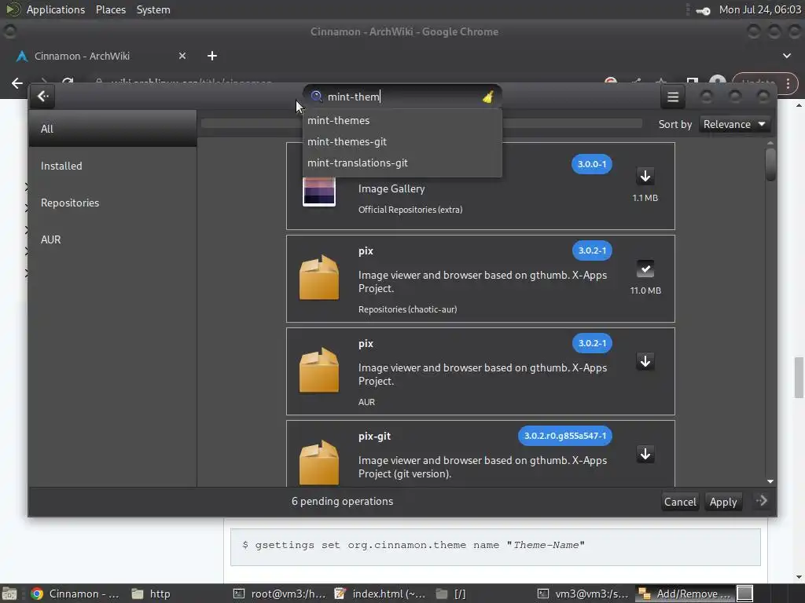Open the Places menu

pyautogui.click(x=111, y=9)
